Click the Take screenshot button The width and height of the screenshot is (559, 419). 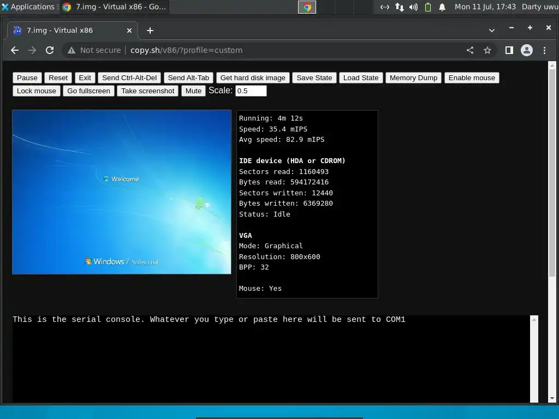click(148, 91)
